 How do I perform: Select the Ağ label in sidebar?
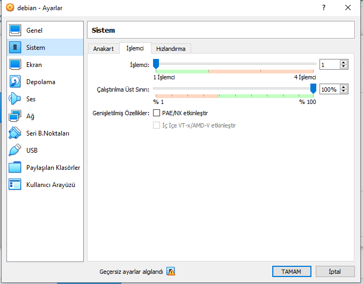(x=30, y=116)
